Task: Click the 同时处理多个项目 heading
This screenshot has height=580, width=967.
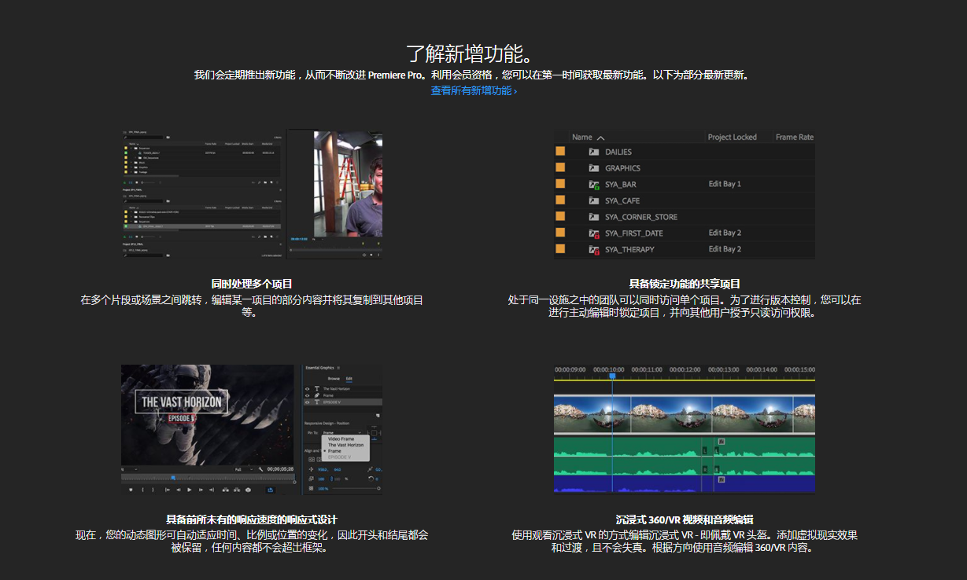Action: [251, 284]
